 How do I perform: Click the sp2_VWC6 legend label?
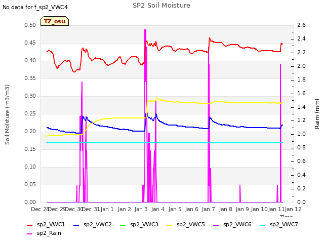(x=237, y=224)
